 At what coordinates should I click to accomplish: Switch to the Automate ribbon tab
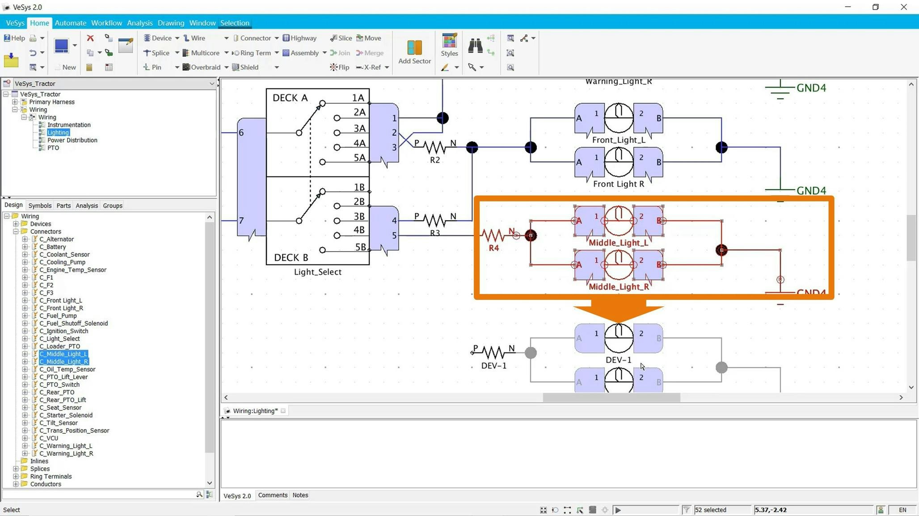point(70,23)
